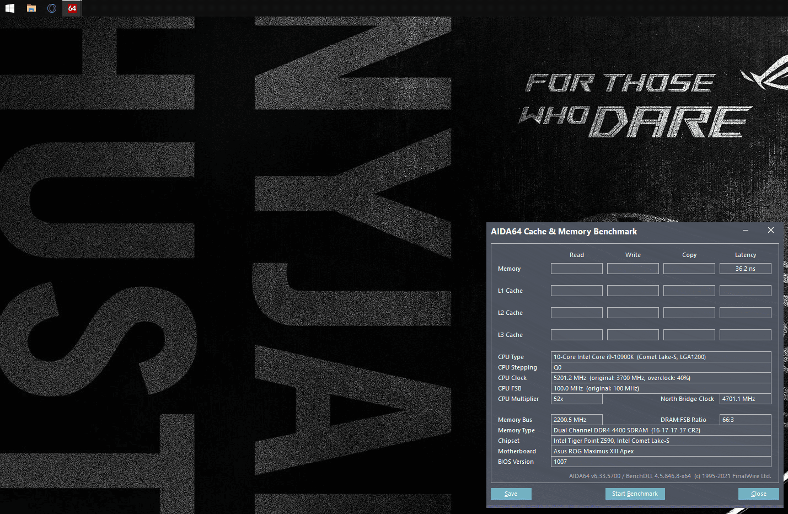Click the Memory Read result field
The height and width of the screenshot is (514, 788).
[577, 269]
